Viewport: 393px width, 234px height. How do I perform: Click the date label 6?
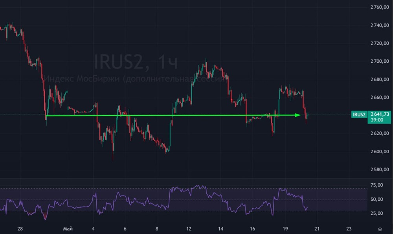[x=125, y=229]
